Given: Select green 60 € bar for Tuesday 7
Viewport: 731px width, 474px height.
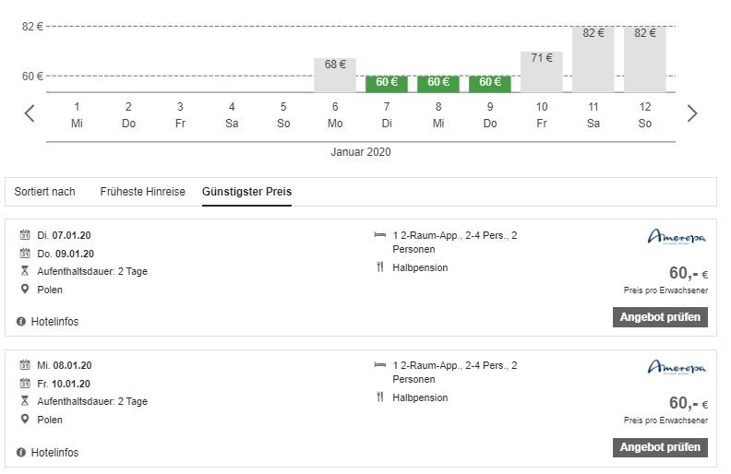Looking at the screenshot, I should click(x=387, y=83).
